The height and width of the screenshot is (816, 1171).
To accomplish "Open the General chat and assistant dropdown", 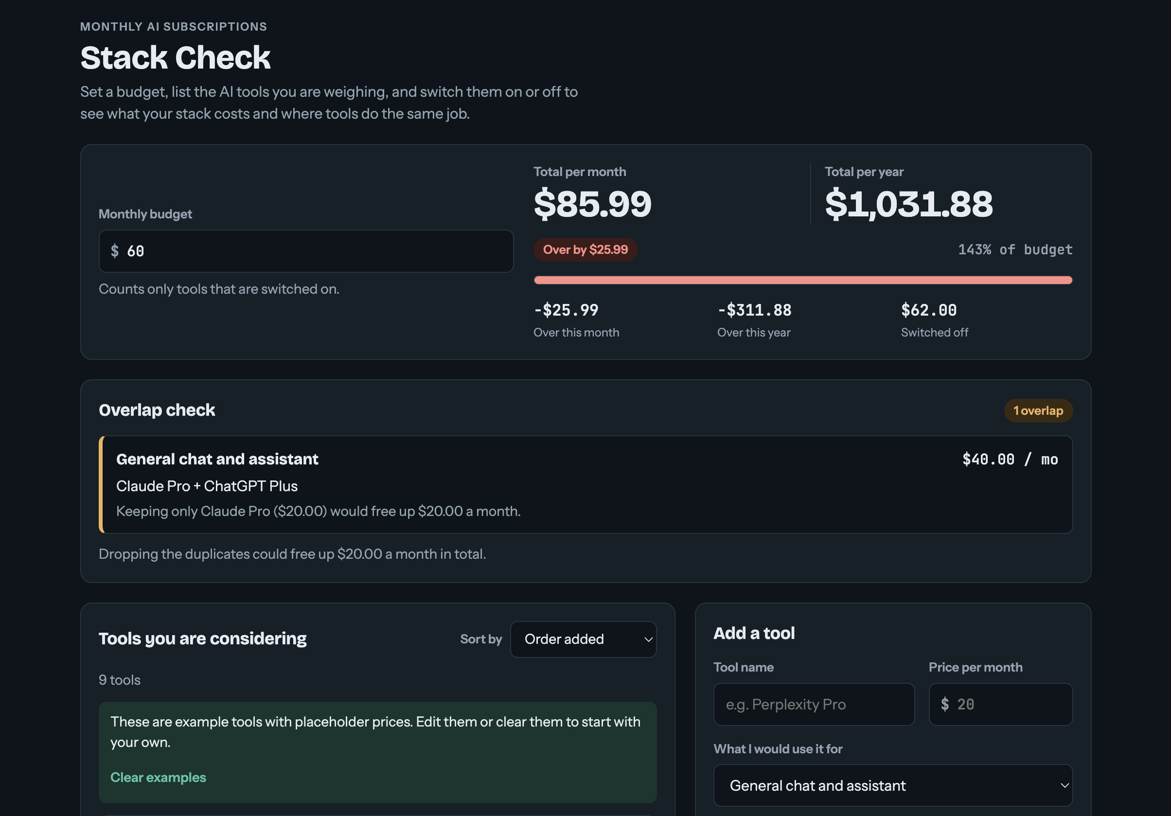I will (x=892, y=785).
